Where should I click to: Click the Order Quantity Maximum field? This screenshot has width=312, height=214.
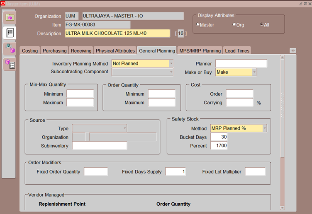(x=161, y=102)
